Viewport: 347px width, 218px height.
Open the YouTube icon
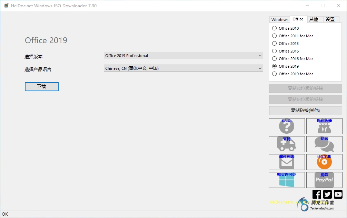pos(338,194)
